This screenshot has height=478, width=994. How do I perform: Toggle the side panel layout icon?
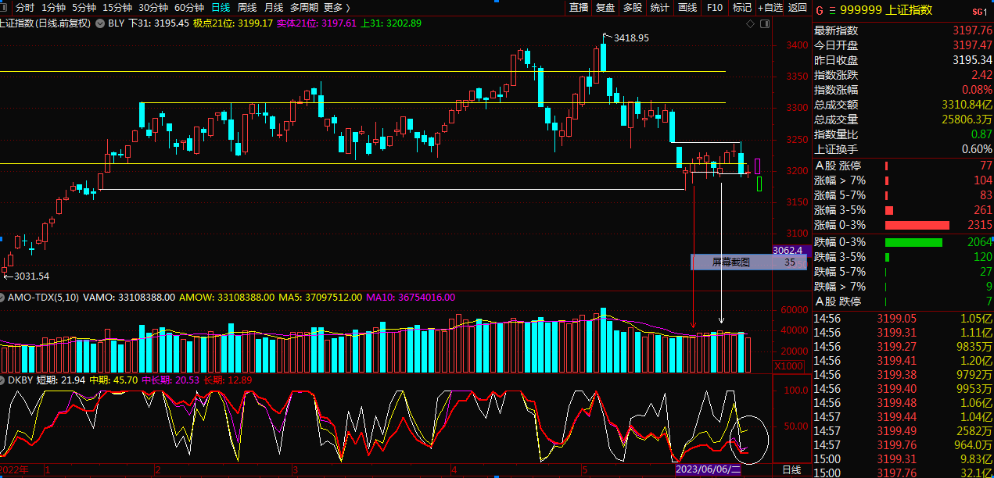click(764, 24)
